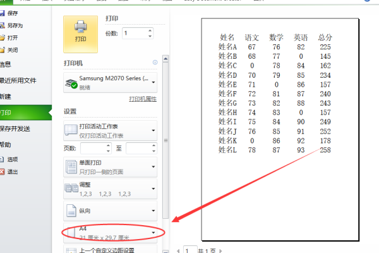
Task: Click the 打印机属性 printer properties link
Action: (x=143, y=99)
